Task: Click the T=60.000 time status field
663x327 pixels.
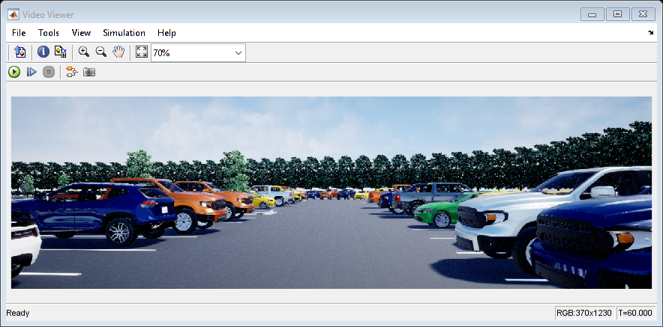Action: click(x=635, y=313)
